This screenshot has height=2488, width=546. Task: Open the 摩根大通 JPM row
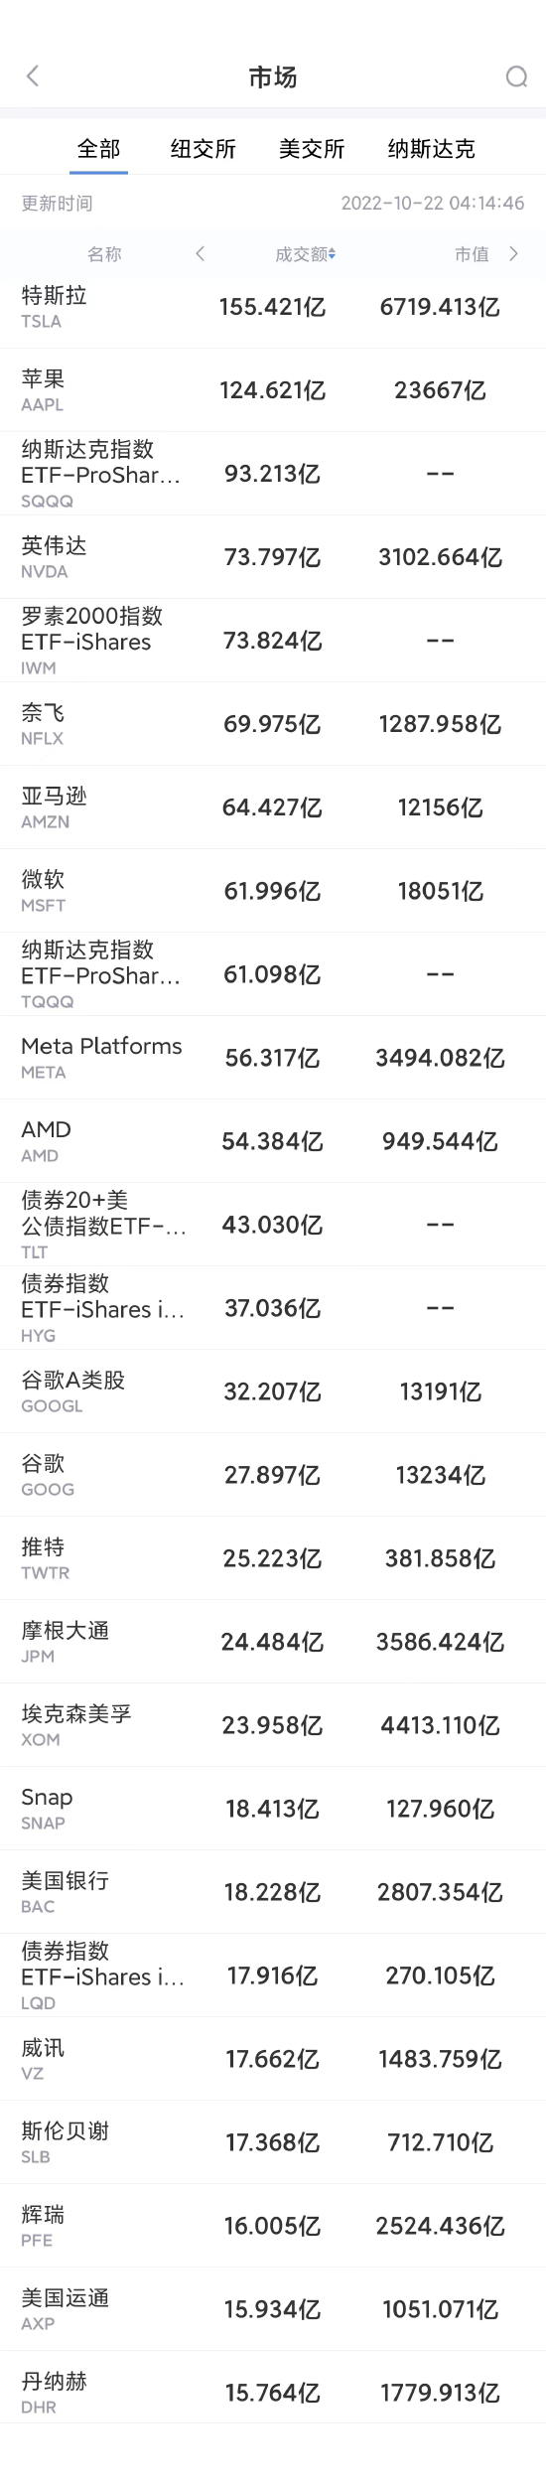273,1642
